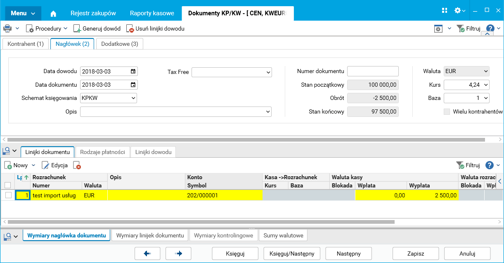Toggle the select-all checkbox in grid header
Image resolution: width=504 pixels, height=263 pixels.
coord(7,185)
